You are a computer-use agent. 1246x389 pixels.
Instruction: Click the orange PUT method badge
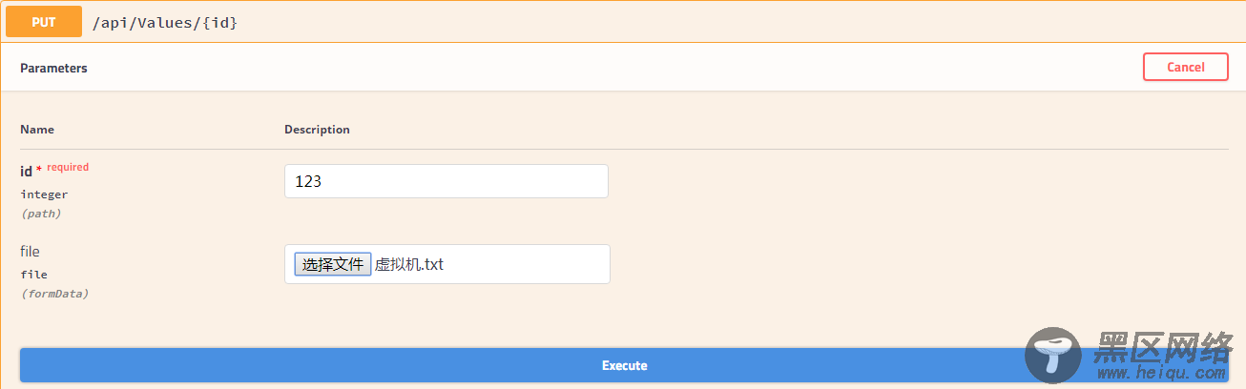tap(44, 22)
